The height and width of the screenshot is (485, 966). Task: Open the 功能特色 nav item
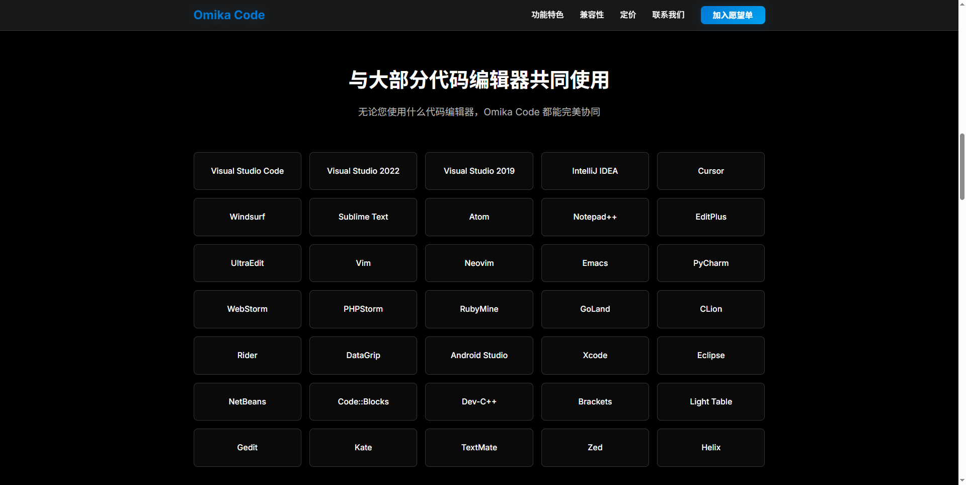click(547, 15)
